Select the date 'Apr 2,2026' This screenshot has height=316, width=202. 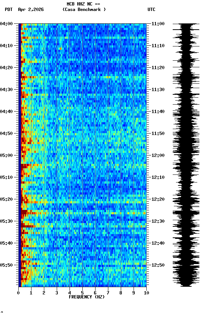[x=31, y=10]
